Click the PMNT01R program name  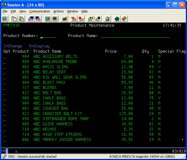click(x=12, y=25)
